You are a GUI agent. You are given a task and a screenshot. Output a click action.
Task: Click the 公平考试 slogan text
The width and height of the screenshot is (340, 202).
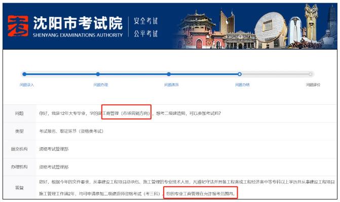[x=145, y=33]
